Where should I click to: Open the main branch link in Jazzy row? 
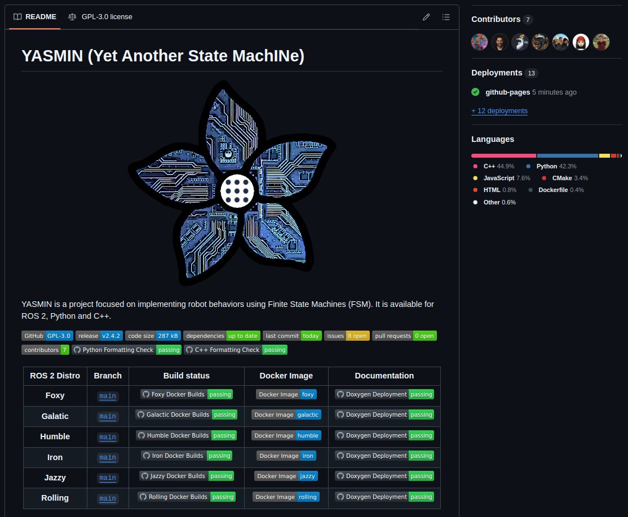107,478
